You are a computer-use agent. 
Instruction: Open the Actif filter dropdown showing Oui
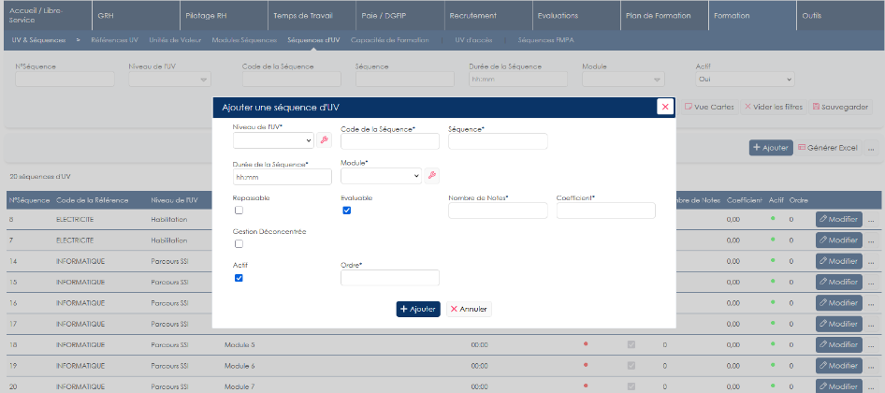pyautogui.click(x=745, y=80)
